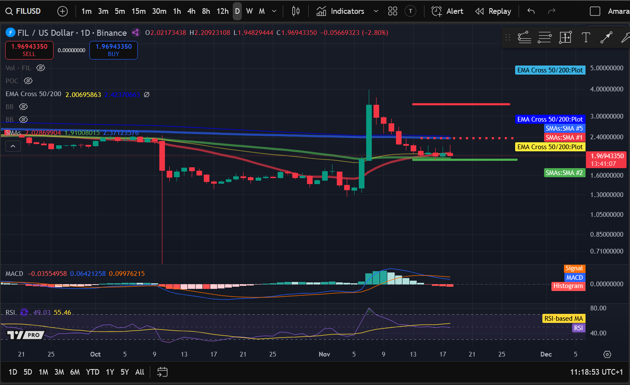Image resolution: width=630 pixels, height=385 pixels.
Task: Open the timeframe dropdown chevron next to M
Action: 273,11
